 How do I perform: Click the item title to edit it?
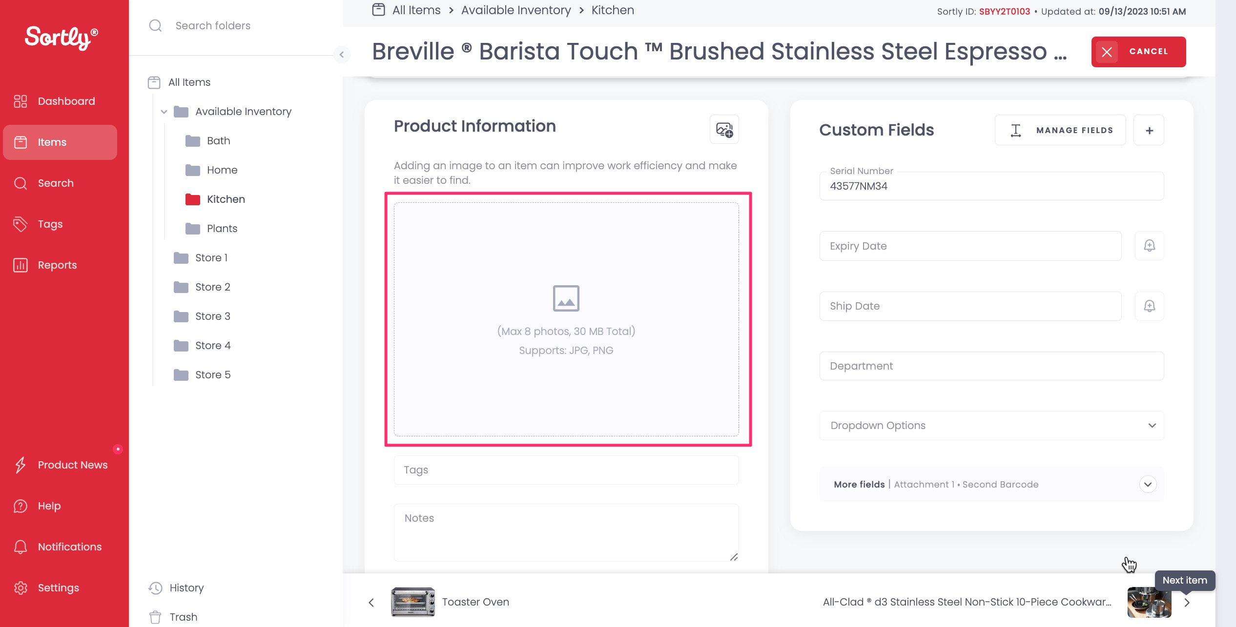coord(719,51)
